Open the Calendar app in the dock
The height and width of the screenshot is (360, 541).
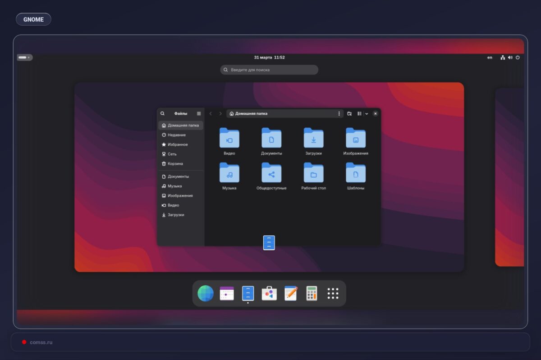(x=227, y=293)
